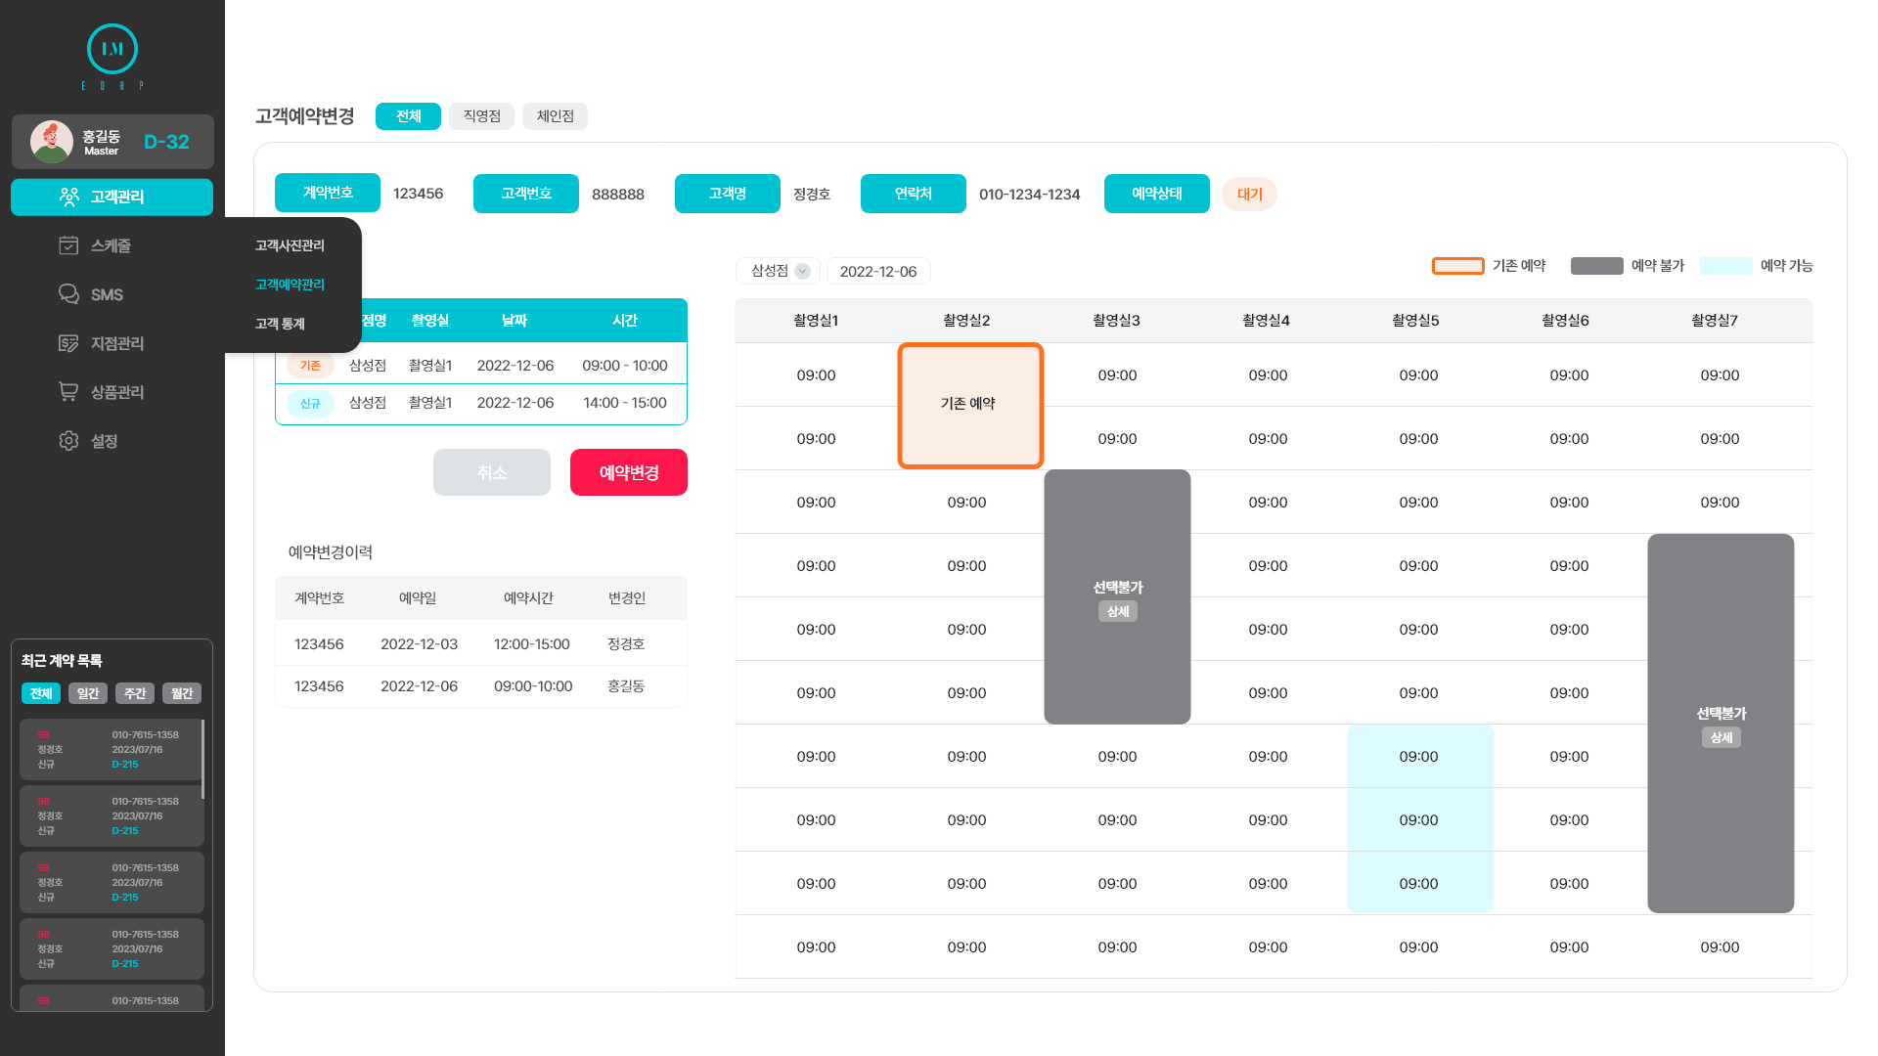Select the 직영점 filter tab
This screenshot has height=1056, width=1878.
pyautogui.click(x=482, y=116)
